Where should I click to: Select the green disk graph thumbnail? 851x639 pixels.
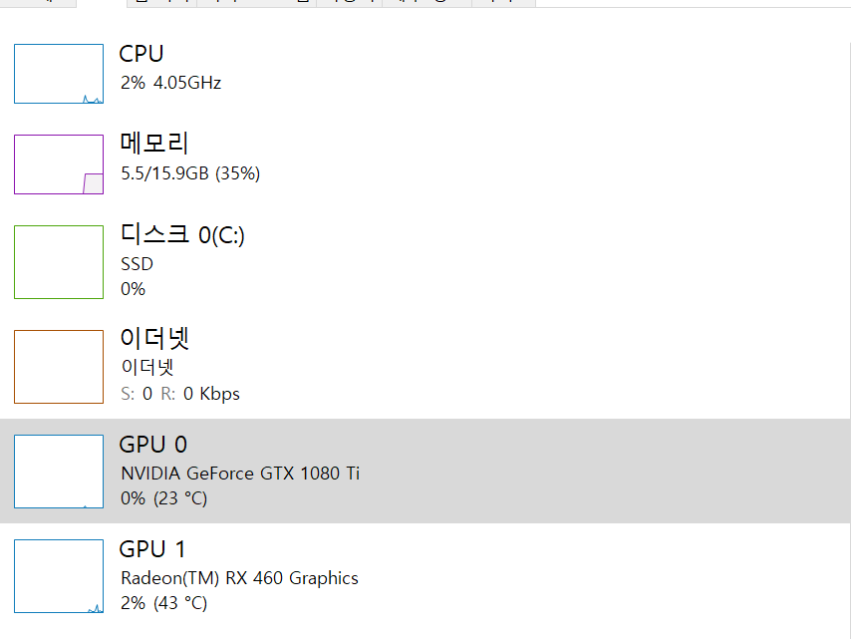pyautogui.click(x=59, y=262)
